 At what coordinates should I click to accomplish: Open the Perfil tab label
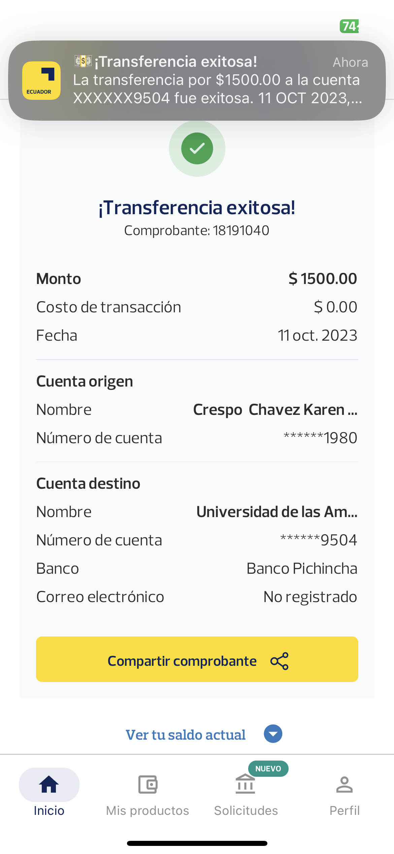[x=344, y=810]
